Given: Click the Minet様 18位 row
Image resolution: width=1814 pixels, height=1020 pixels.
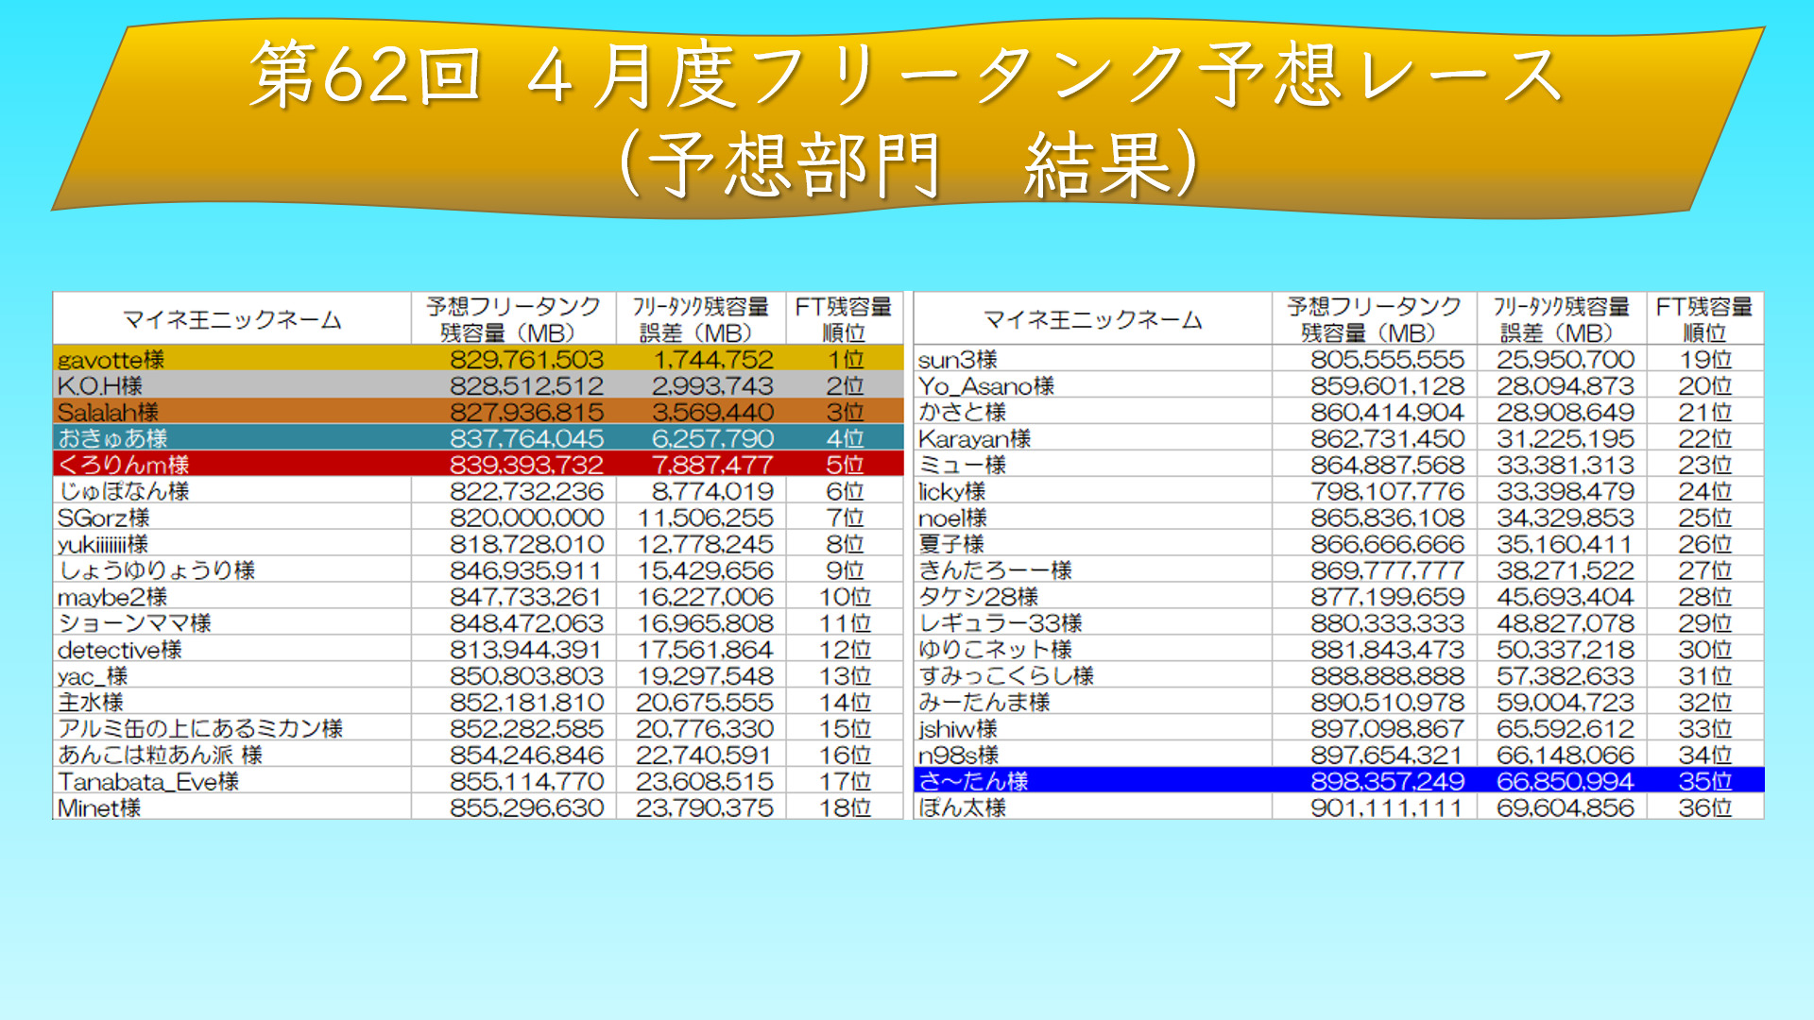Looking at the screenshot, I should (477, 807).
